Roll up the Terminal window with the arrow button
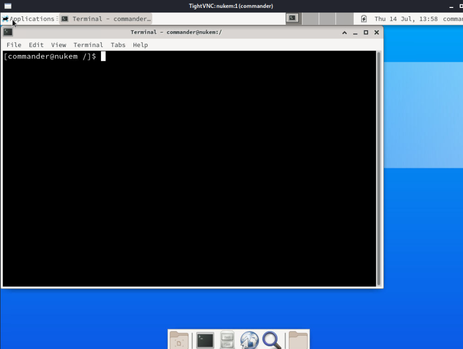Image resolution: width=463 pixels, height=349 pixels. click(344, 33)
